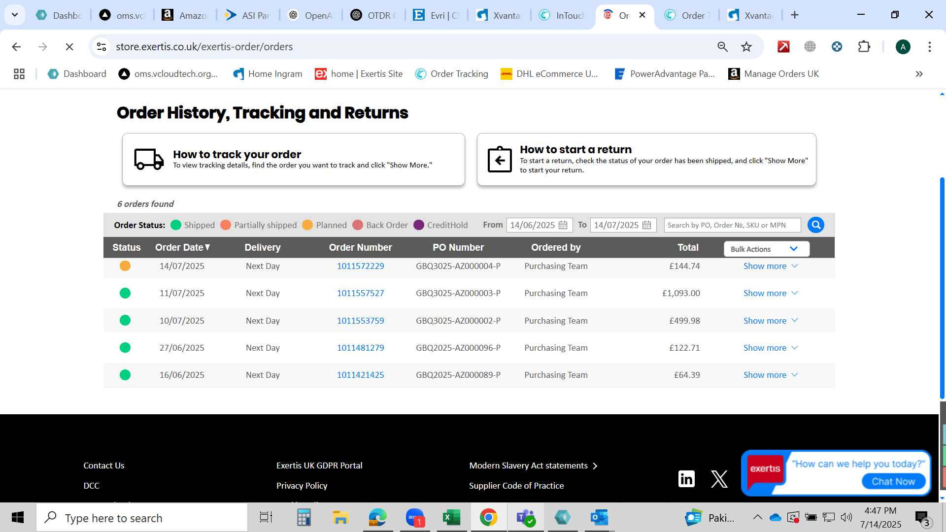The width and height of the screenshot is (946, 532).
Task: Click PO number GBQ3025-AZ000003-P
Action: [x=458, y=293]
